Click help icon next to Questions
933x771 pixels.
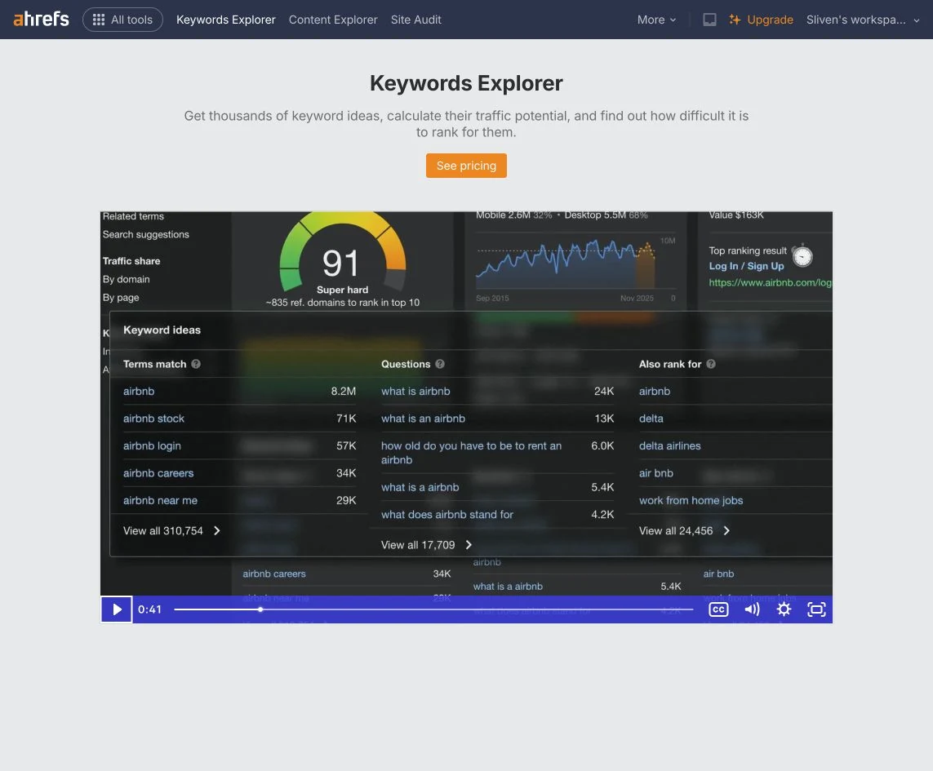pyautogui.click(x=440, y=364)
